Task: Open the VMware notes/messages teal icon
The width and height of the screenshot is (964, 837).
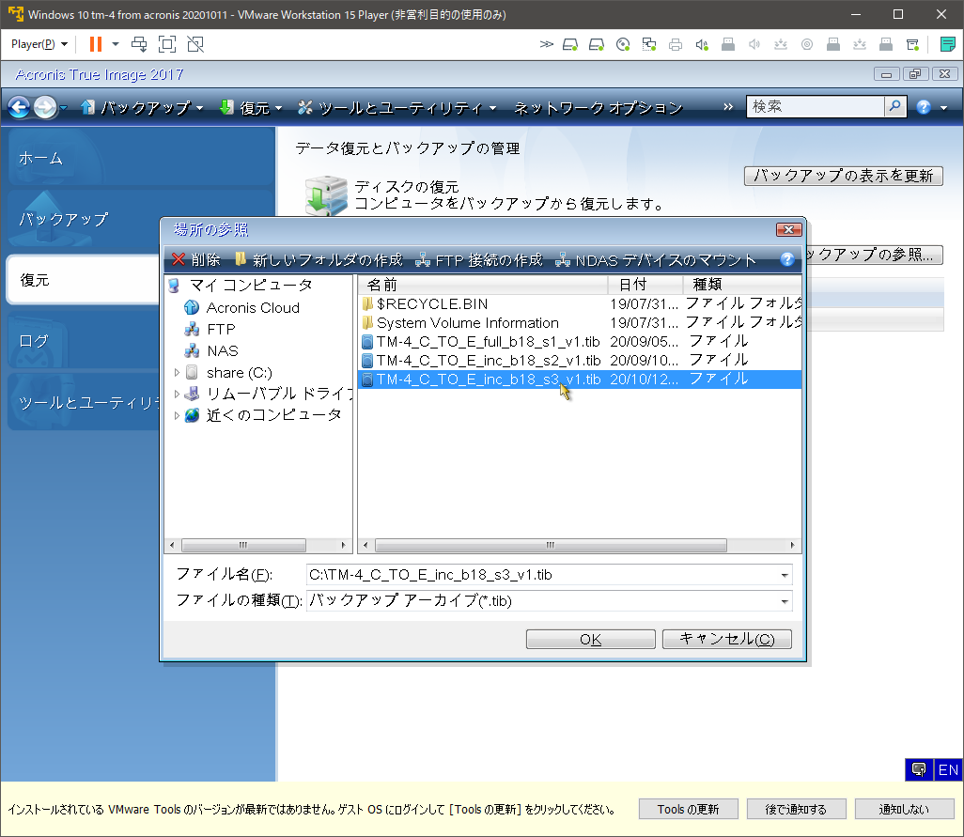Action: 947,44
